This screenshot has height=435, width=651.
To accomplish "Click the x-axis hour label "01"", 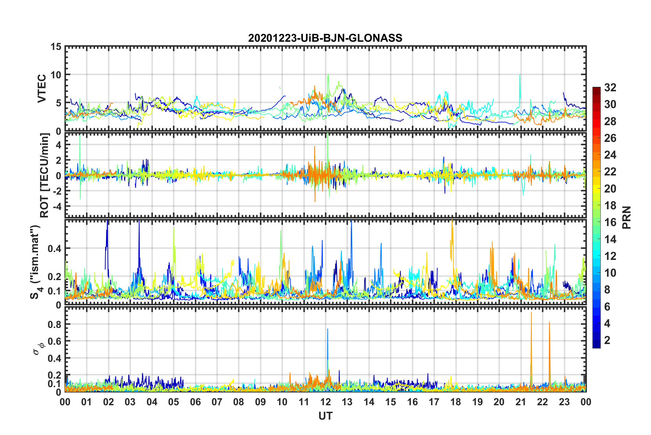I will tap(87, 402).
